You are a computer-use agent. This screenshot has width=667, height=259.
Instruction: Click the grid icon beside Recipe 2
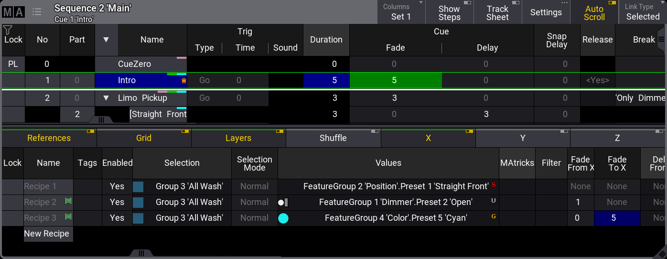[x=68, y=201]
